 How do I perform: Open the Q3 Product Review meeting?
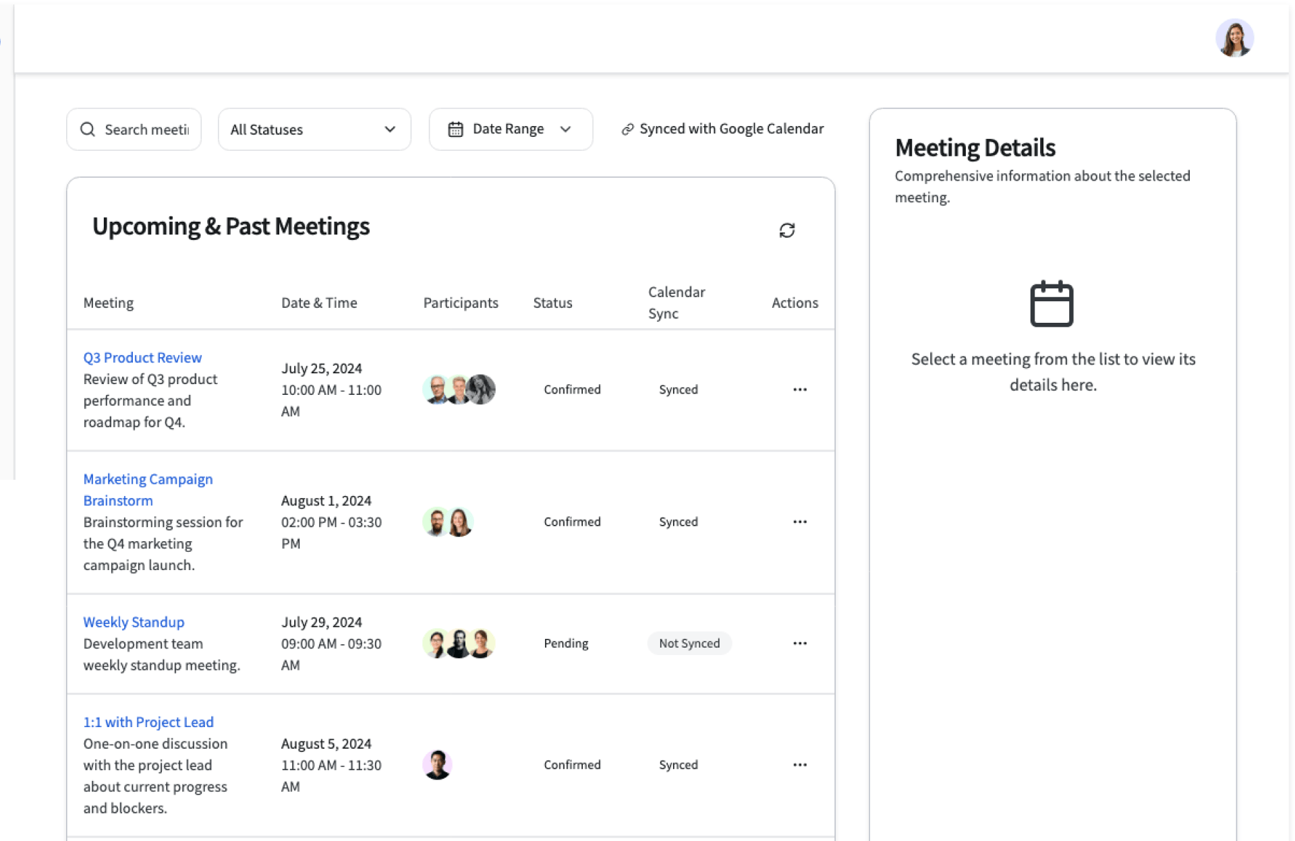pos(142,357)
